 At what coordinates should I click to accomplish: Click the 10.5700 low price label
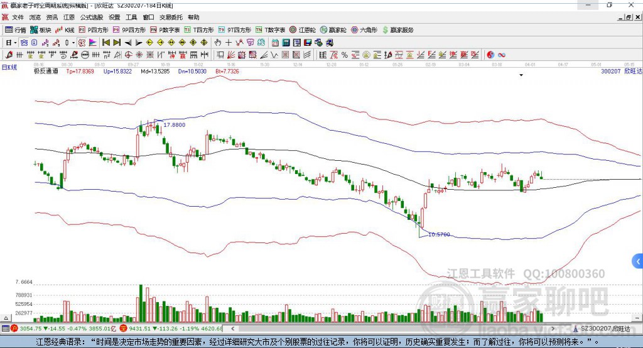[x=439, y=234]
